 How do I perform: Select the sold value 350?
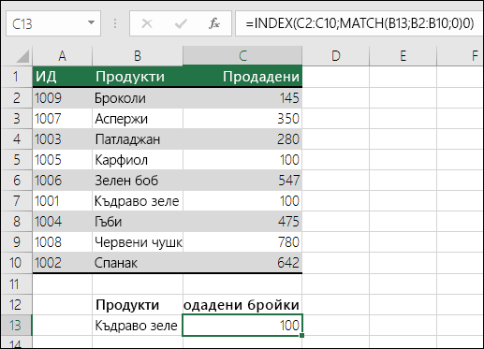point(242,119)
